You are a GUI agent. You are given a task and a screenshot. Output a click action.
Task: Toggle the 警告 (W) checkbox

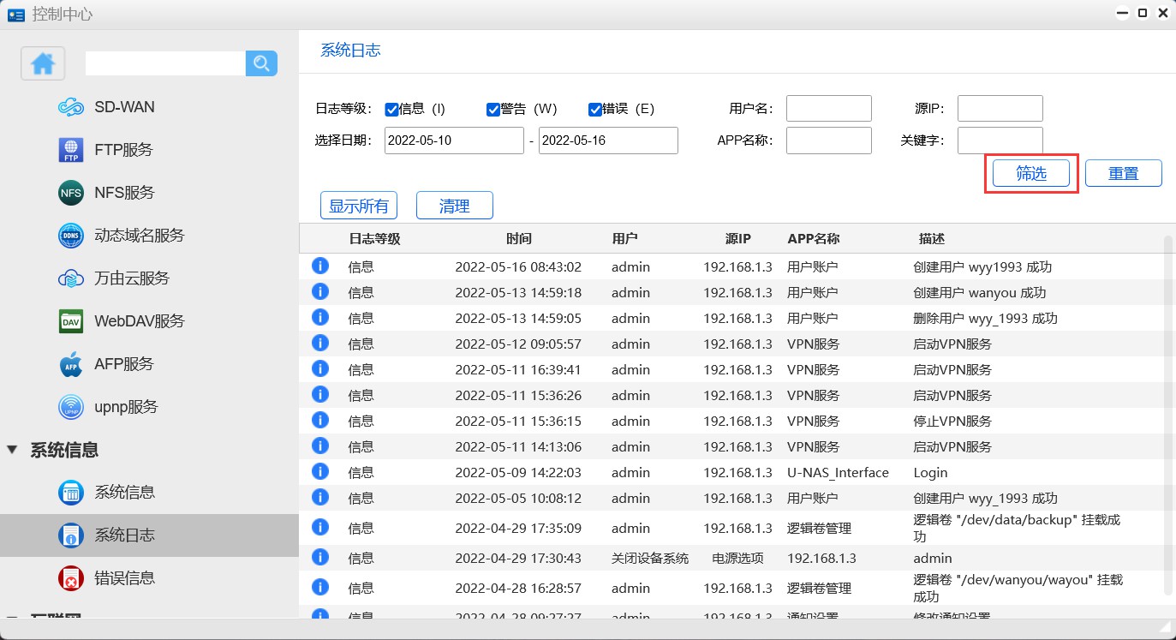click(492, 109)
